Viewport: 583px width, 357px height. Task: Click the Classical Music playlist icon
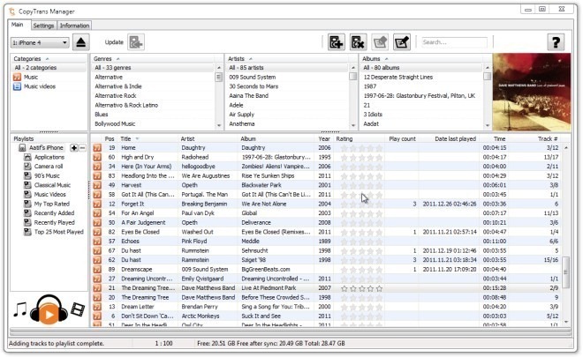point(27,185)
